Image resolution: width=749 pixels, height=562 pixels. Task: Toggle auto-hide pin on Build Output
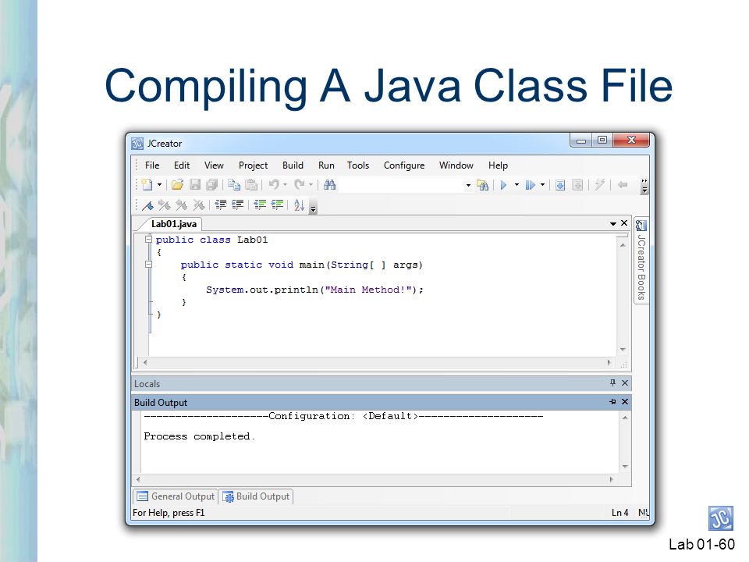[613, 402]
